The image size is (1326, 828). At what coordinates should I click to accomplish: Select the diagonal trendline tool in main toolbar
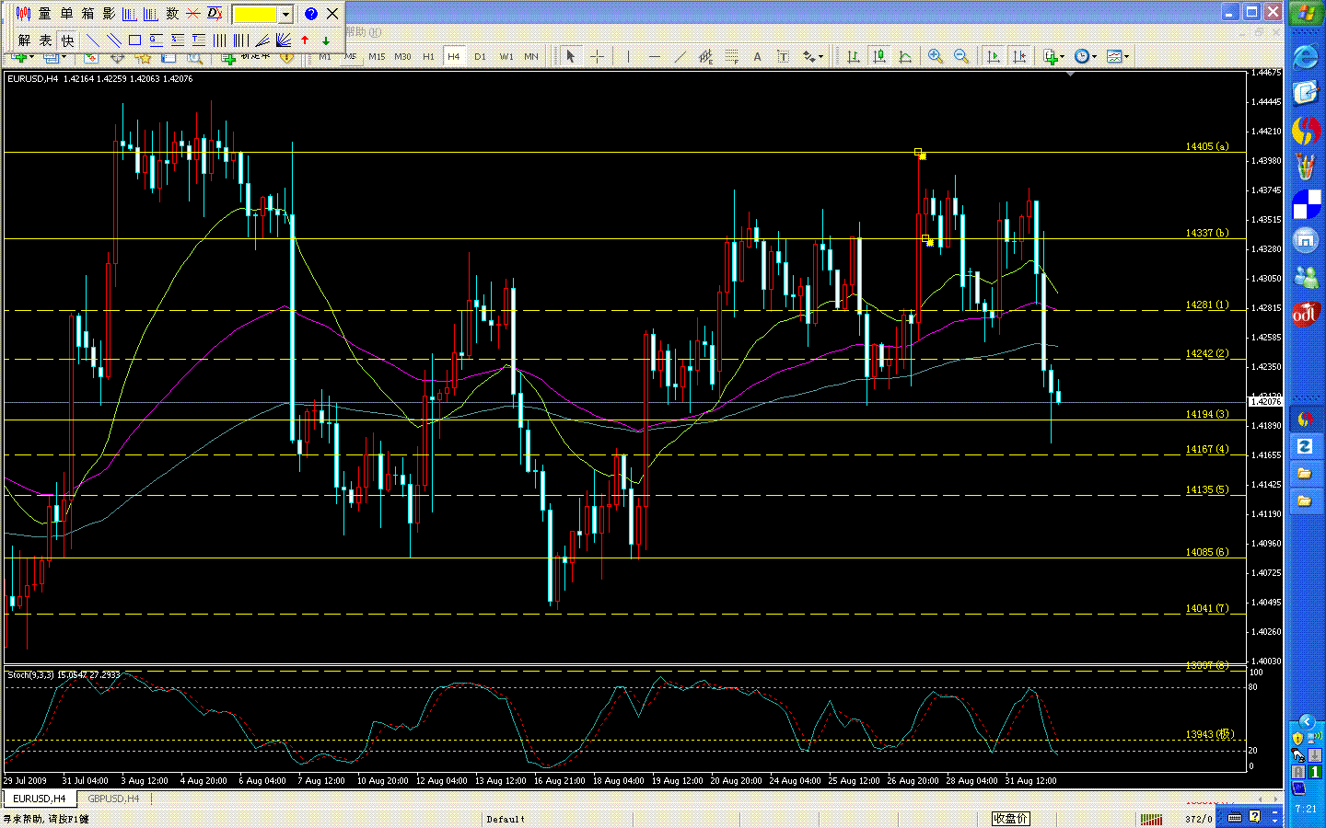click(680, 56)
